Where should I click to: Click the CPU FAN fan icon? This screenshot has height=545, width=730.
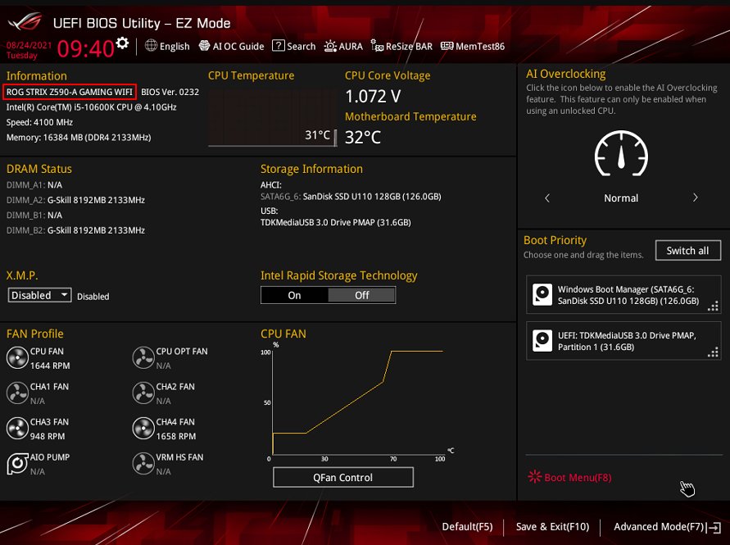pos(16,357)
